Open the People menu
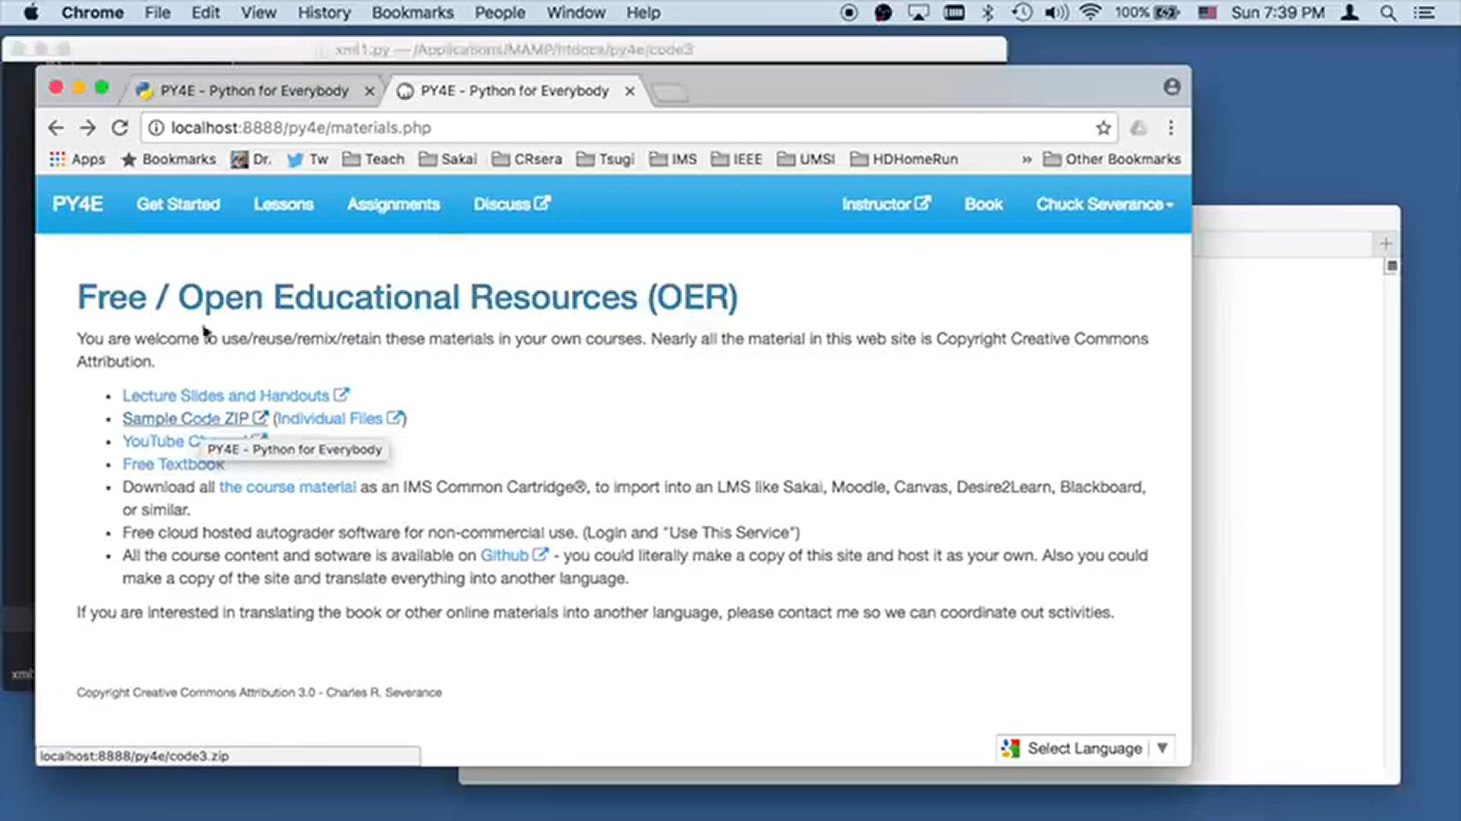 (500, 12)
